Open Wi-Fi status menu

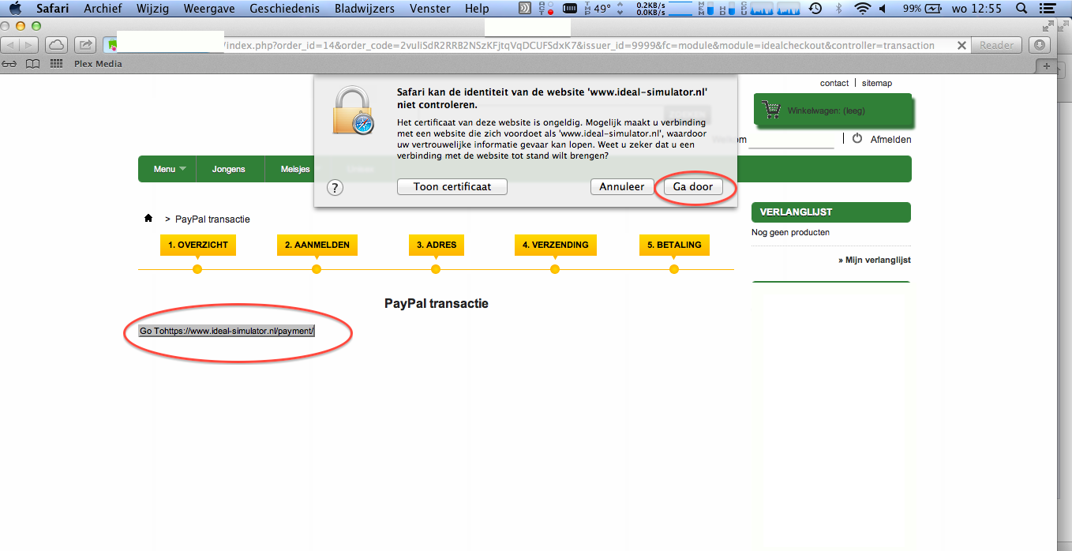point(863,9)
